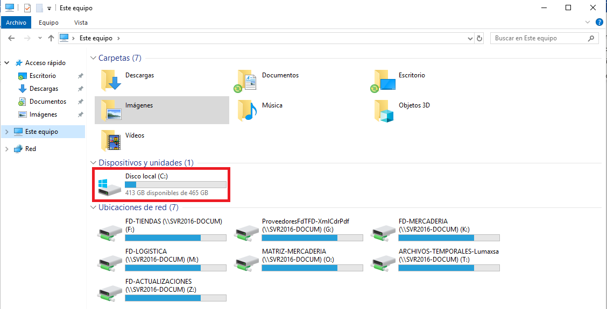This screenshot has height=309, width=607.
Task: Open the Música folder icon
Action: click(x=248, y=110)
